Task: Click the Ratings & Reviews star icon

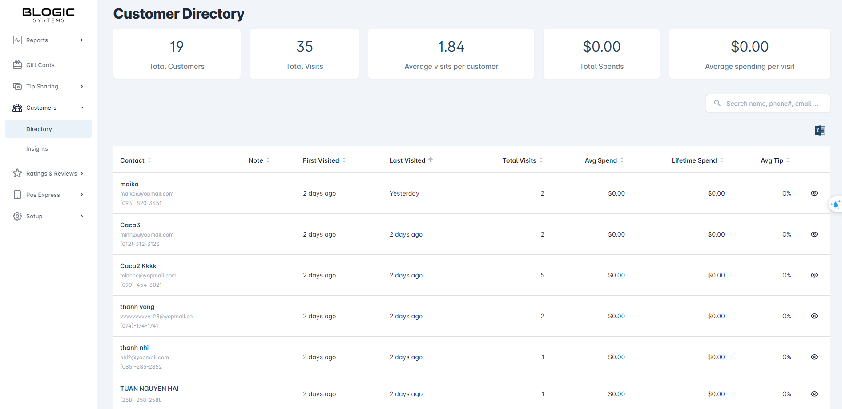Action: pos(17,173)
